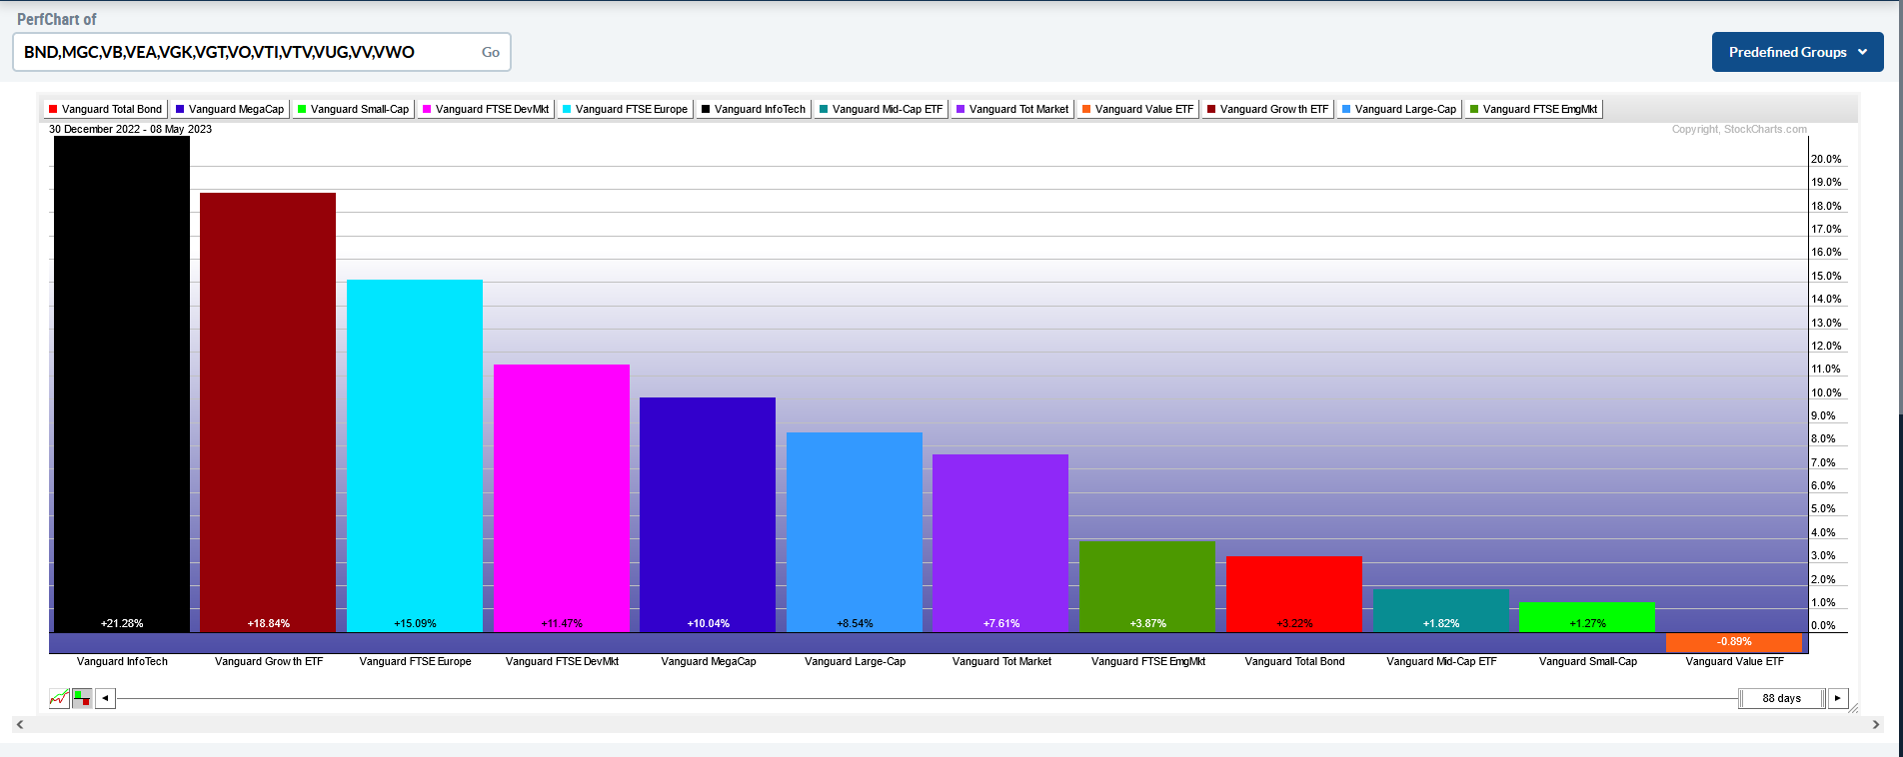Click 'Vanguard Total Bond' axis label below chart
Viewport: 1903px width, 757px height.
[1294, 661]
